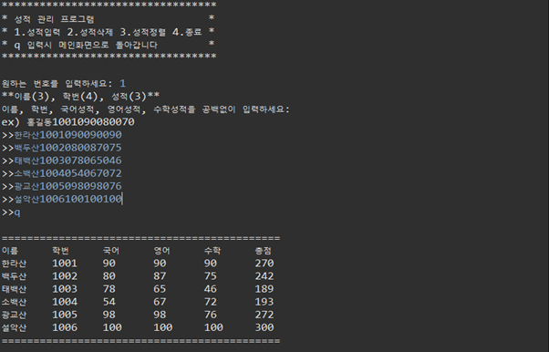Click total score '270' in 한라산 row
The image size is (549, 352).
click(264, 264)
